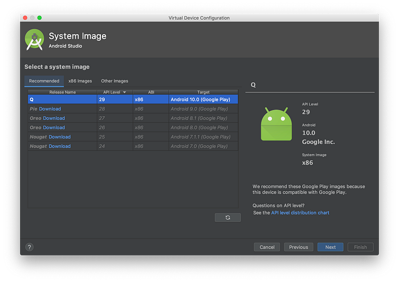
Task: Open the Other Images tab
Action: click(x=115, y=81)
